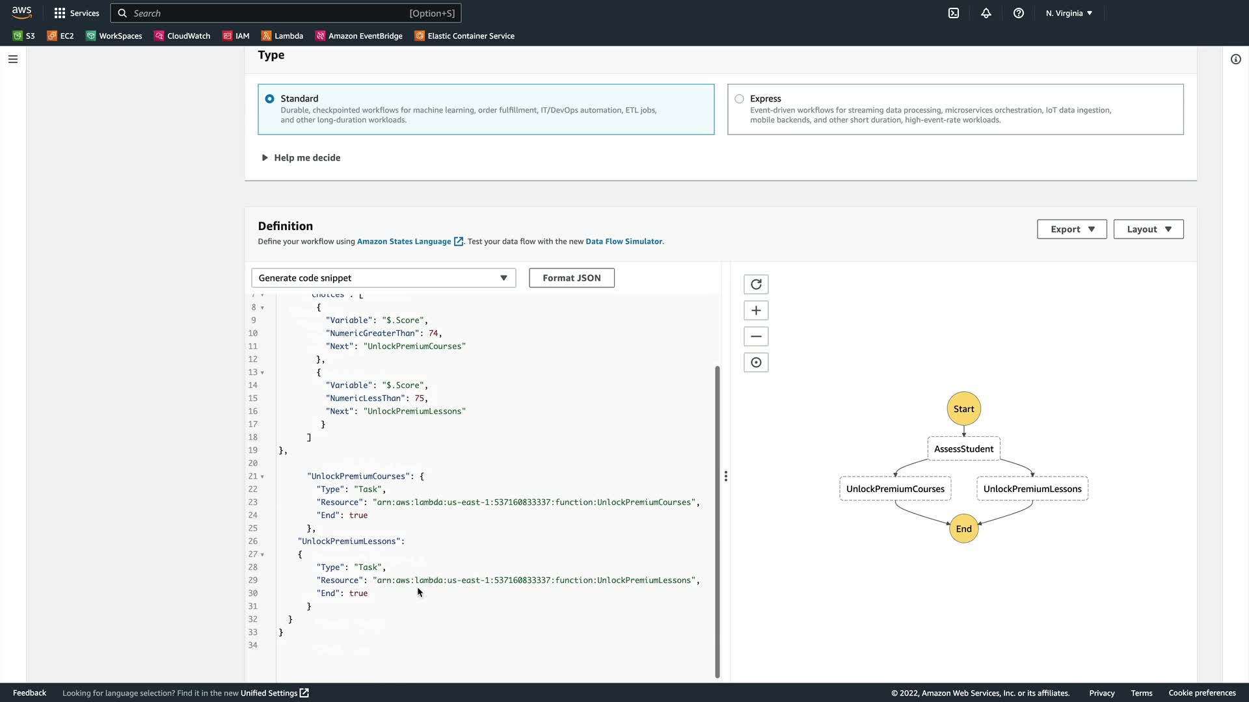Viewport: 1249px width, 702px height.
Task: Open the info panel icon
Action: click(x=1235, y=59)
